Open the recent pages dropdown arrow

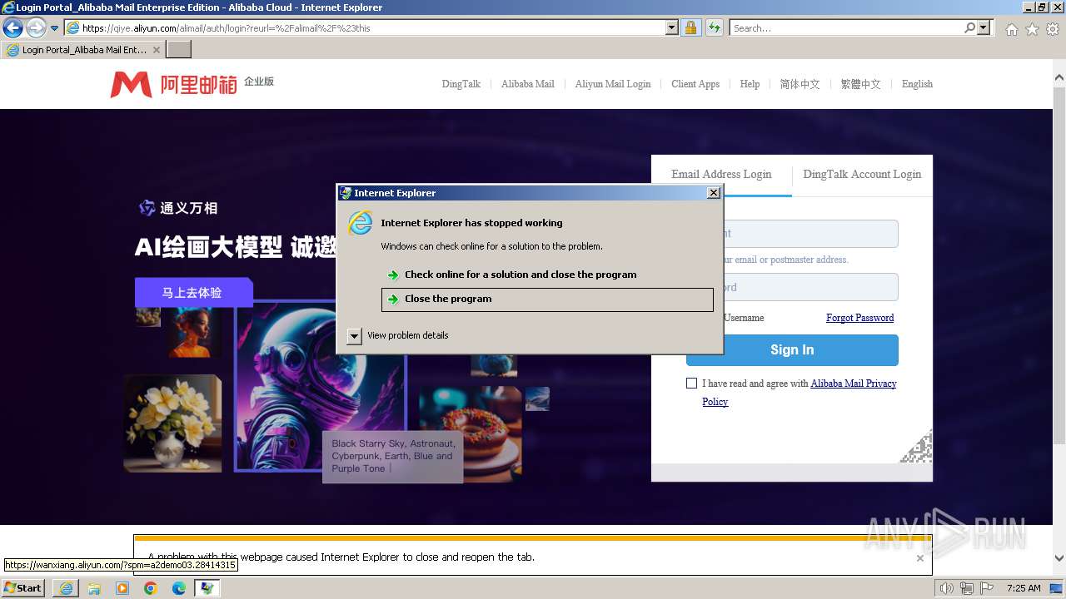coord(55,28)
